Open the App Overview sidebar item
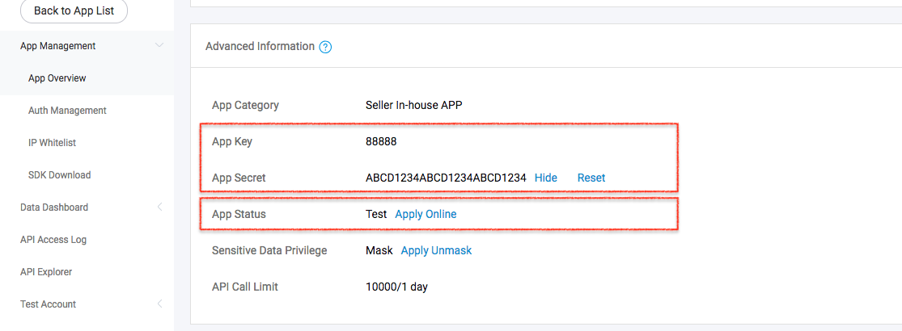This screenshot has height=331, width=902. [57, 78]
